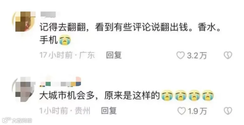Click the 17小时前 · 广东 timestamp
This screenshot has height=125, width=244.
[x=67, y=55]
